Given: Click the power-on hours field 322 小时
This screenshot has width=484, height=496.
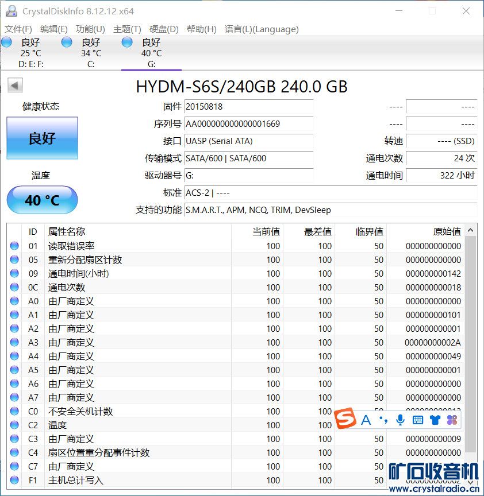Looking at the screenshot, I should click(441, 175).
